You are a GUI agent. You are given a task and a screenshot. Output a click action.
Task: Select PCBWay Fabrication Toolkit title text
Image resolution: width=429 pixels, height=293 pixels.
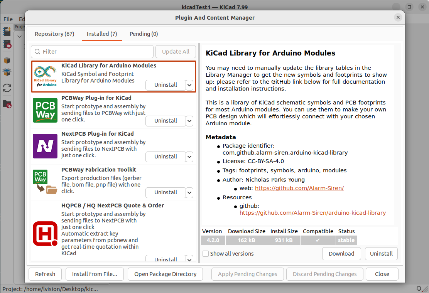pyautogui.click(x=99, y=170)
